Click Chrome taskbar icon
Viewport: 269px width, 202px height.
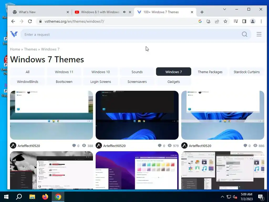(x=58, y=197)
